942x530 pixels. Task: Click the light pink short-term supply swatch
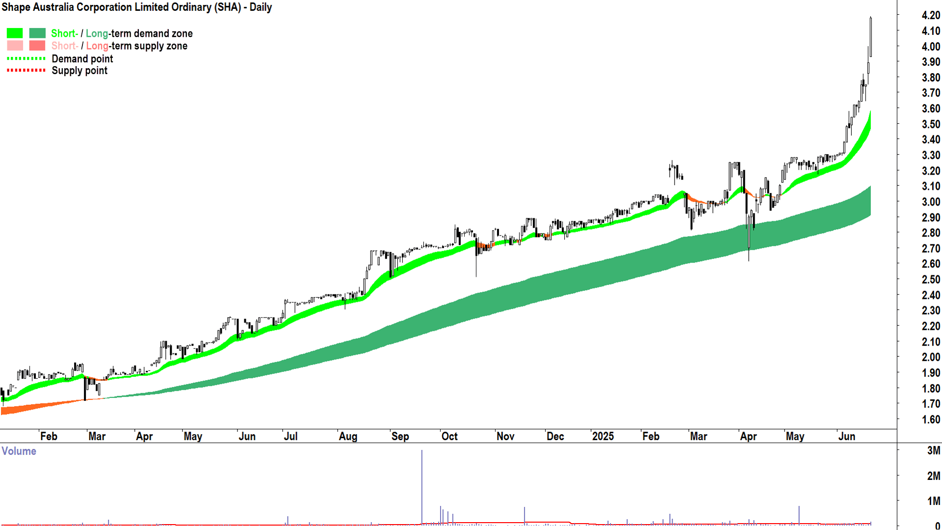pos(15,46)
